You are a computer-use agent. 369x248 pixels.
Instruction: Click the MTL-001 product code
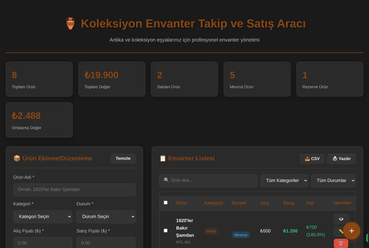(184, 242)
